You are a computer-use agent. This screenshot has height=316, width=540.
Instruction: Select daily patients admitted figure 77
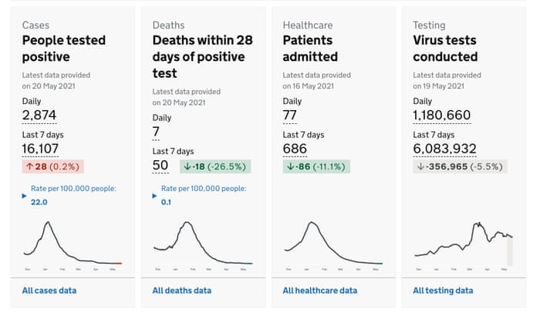[290, 116]
